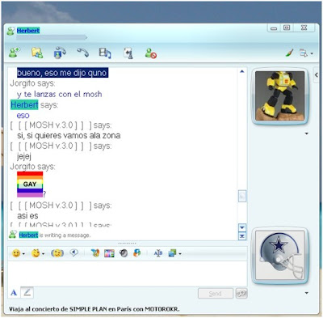Click the Cowboys helmet display picture
The height and width of the screenshot is (318, 323).
tap(280, 256)
